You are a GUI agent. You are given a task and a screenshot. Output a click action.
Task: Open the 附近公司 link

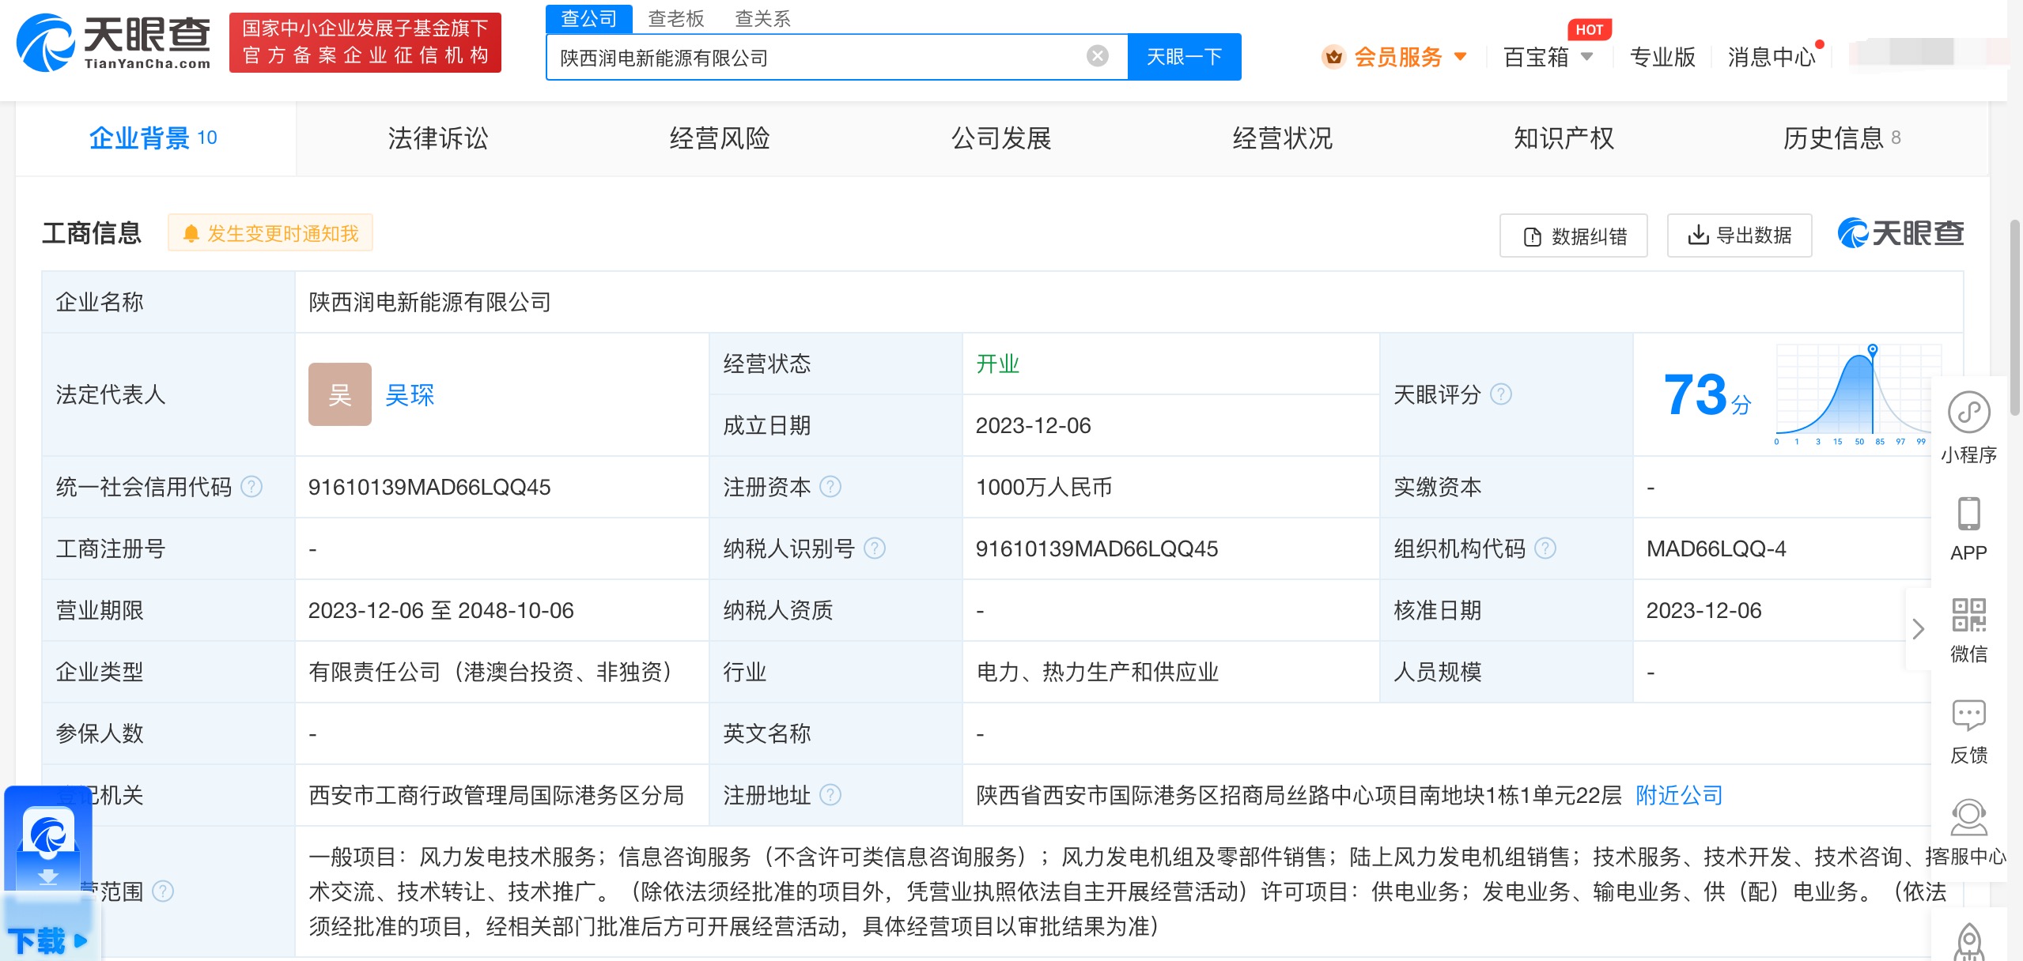[x=1679, y=795]
